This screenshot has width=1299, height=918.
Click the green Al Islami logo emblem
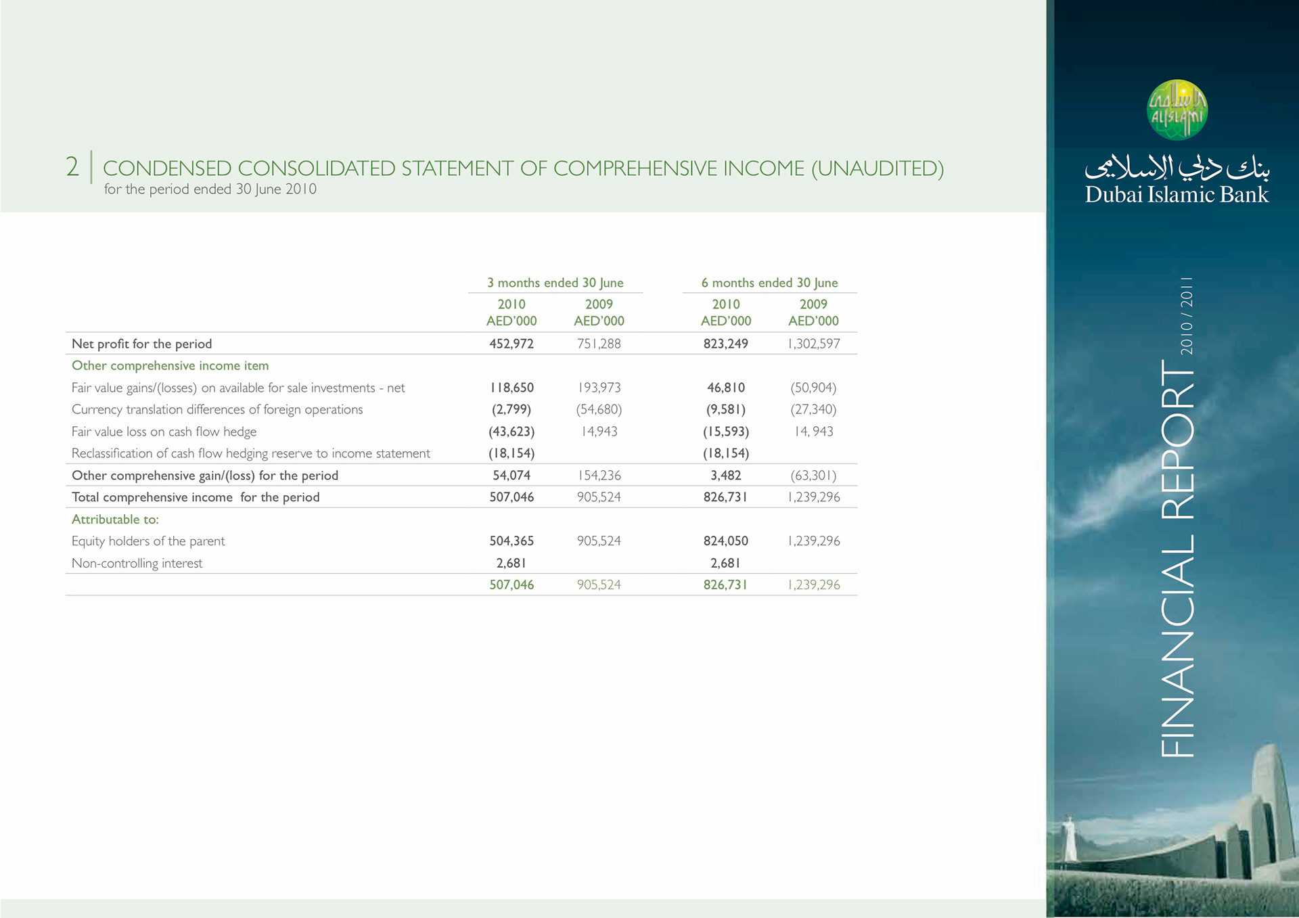pyautogui.click(x=1177, y=110)
